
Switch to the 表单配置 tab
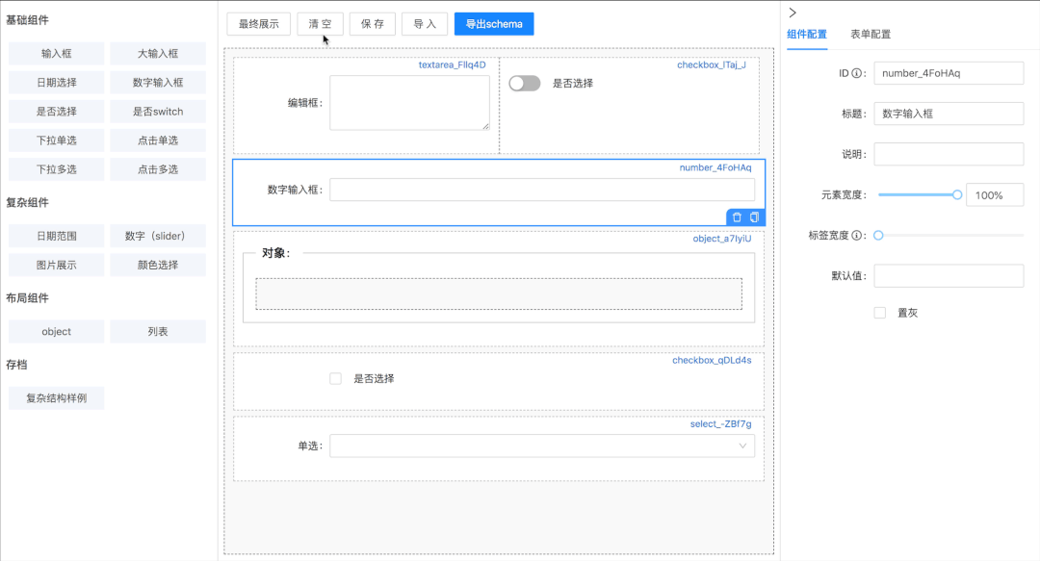[x=870, y=33]
